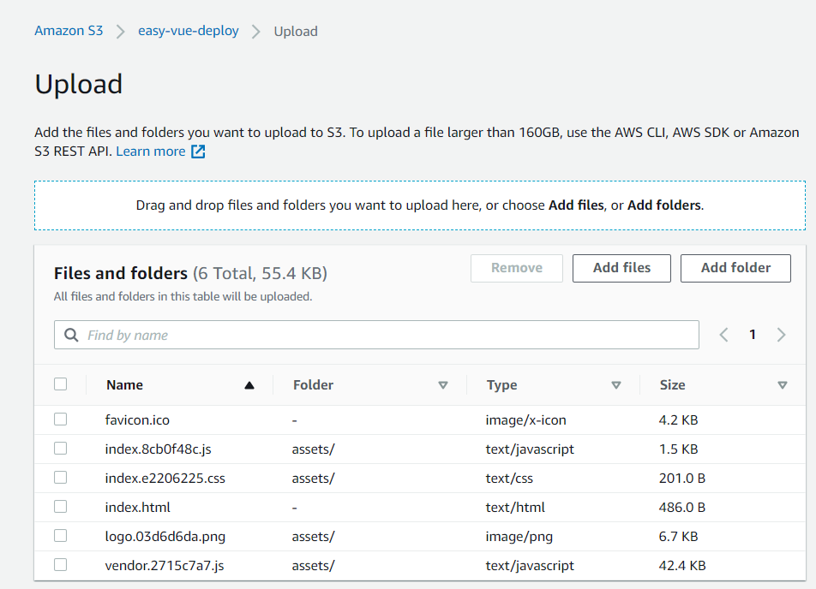Click the external link icon beside Learn more

click(x=199, y=151)
